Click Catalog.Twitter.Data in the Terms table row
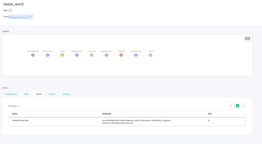This screenshot has width=262, height=144. [20, 120]
